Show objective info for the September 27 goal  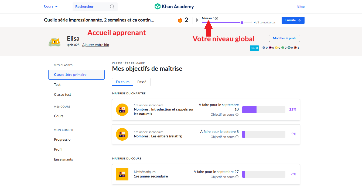[237, 177]
